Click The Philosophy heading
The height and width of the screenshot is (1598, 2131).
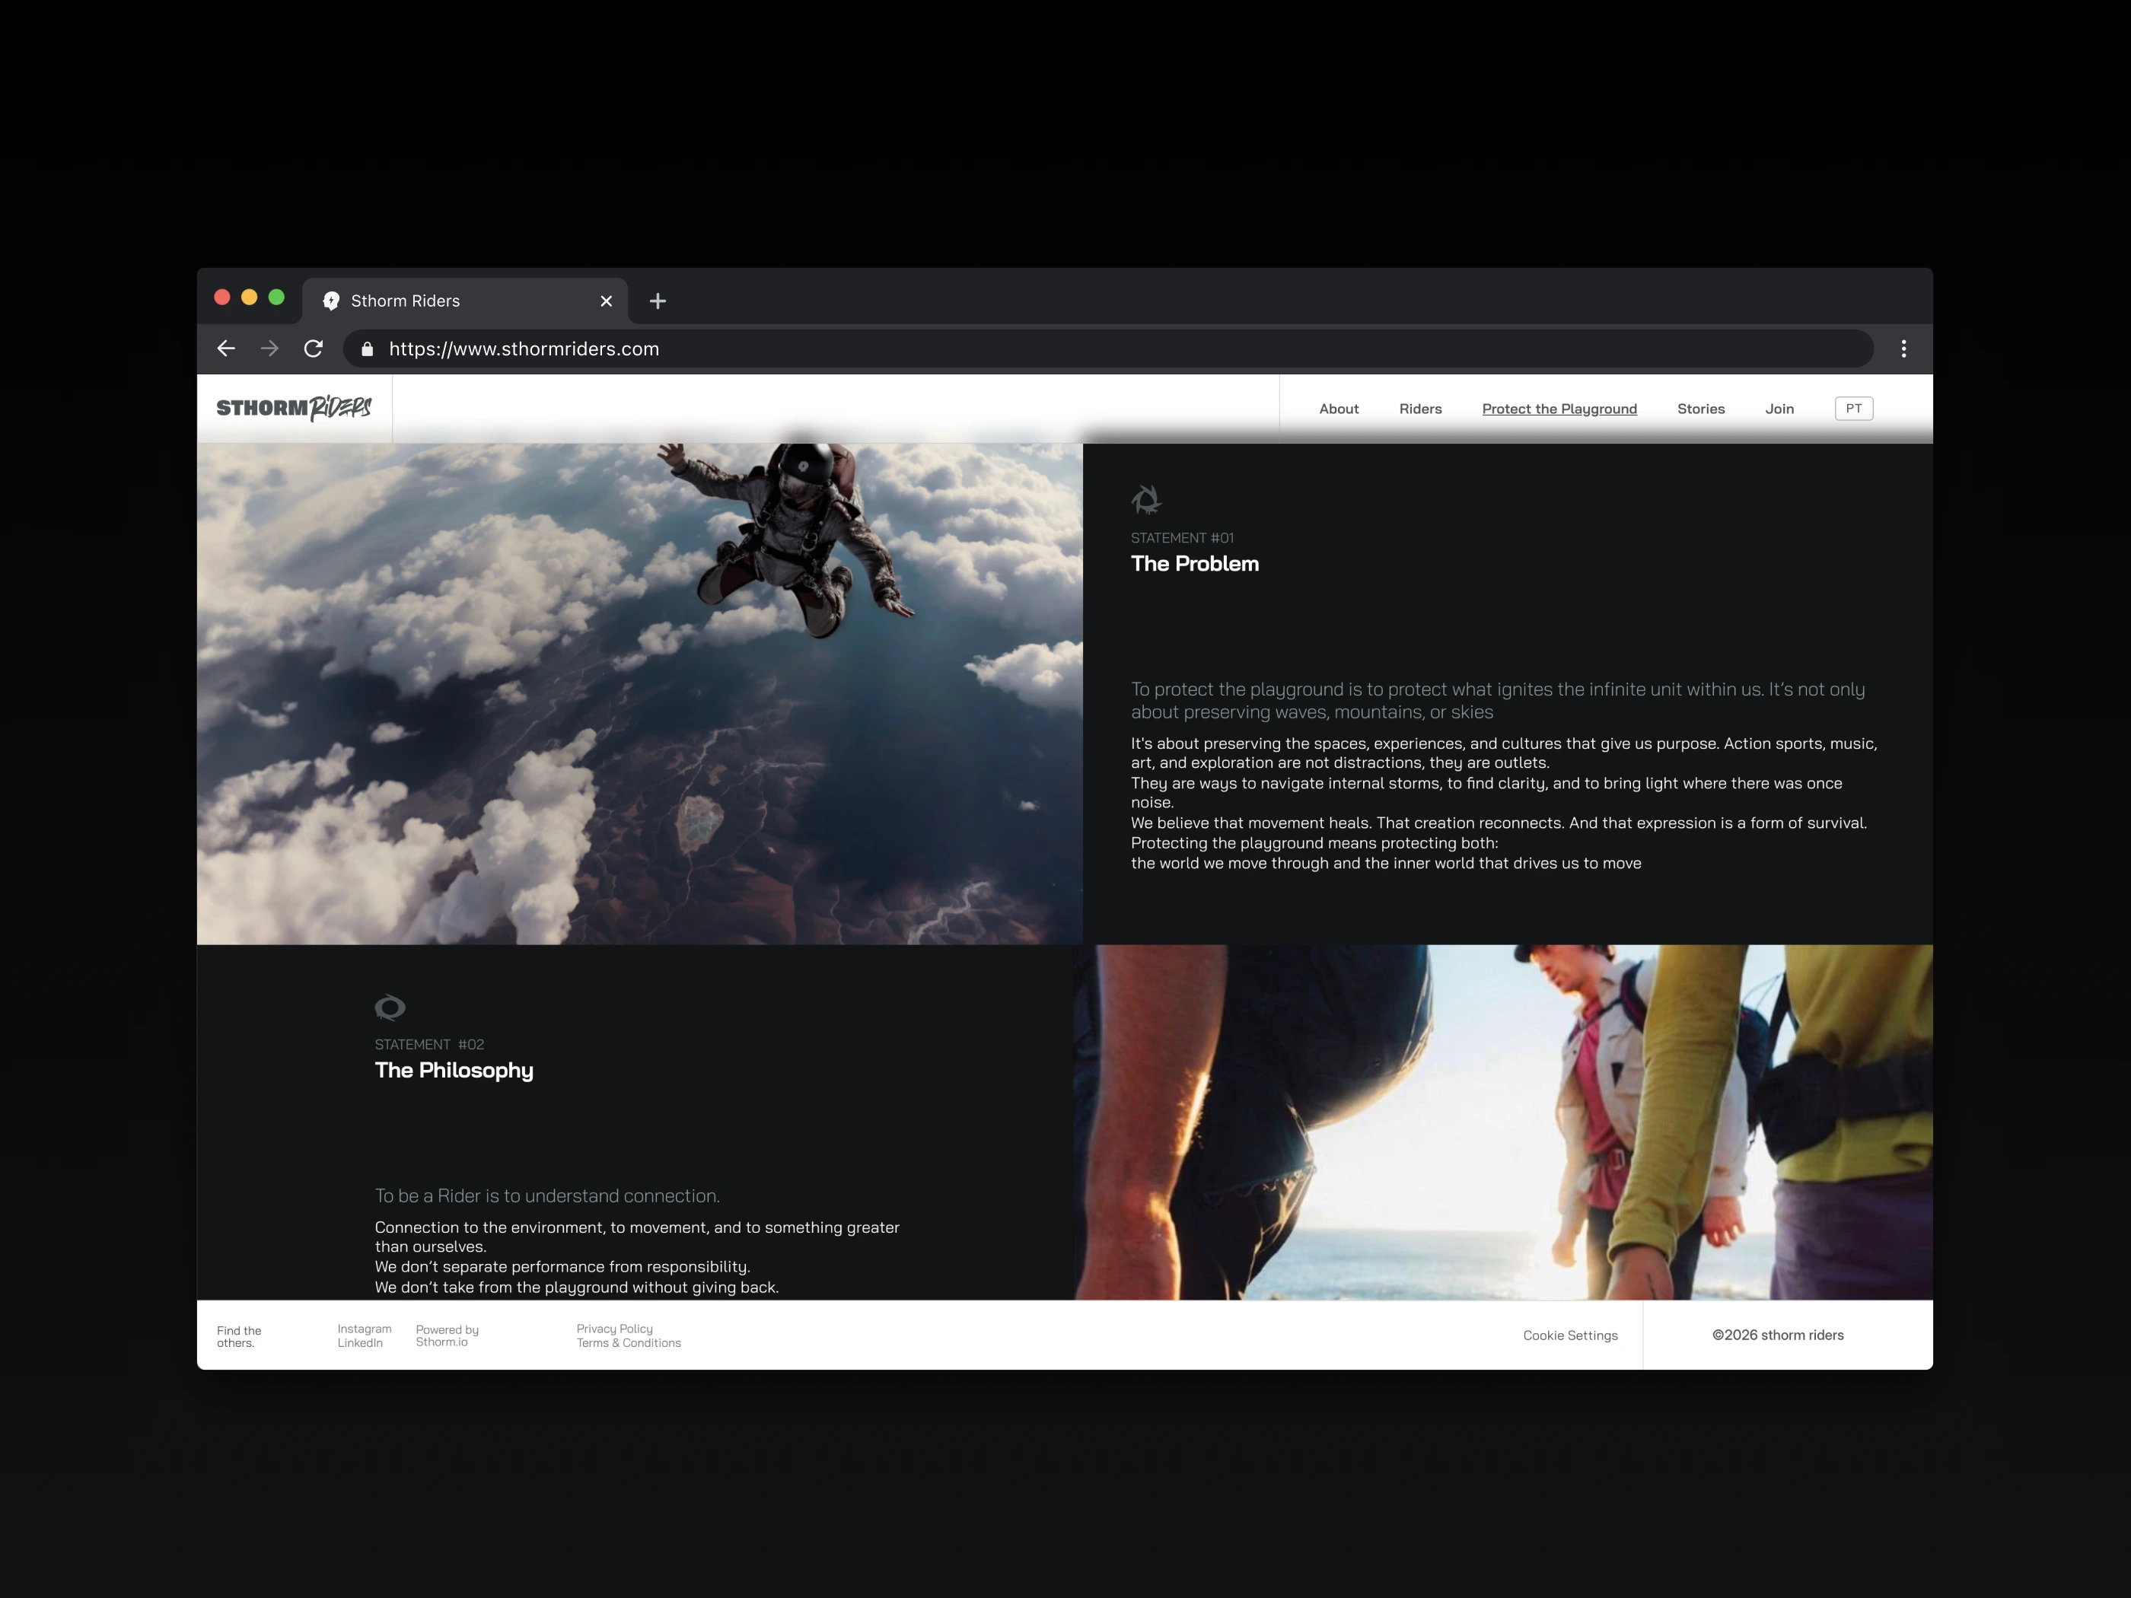454,1071
